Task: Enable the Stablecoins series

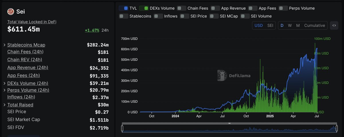Action: coord(124,16)
